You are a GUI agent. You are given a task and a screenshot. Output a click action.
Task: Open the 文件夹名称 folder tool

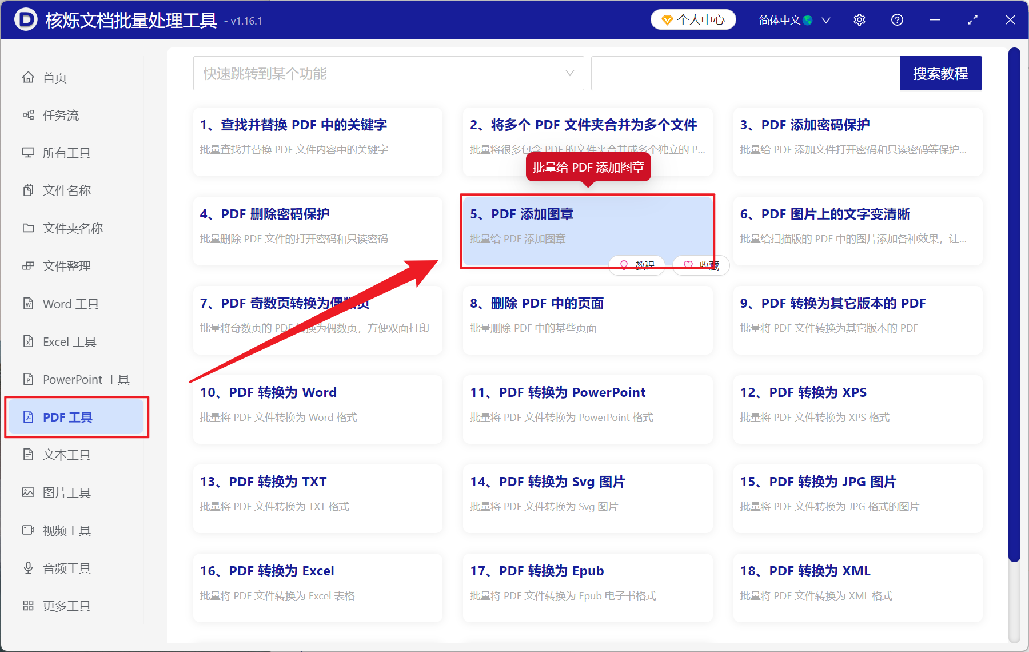[71, 228]
